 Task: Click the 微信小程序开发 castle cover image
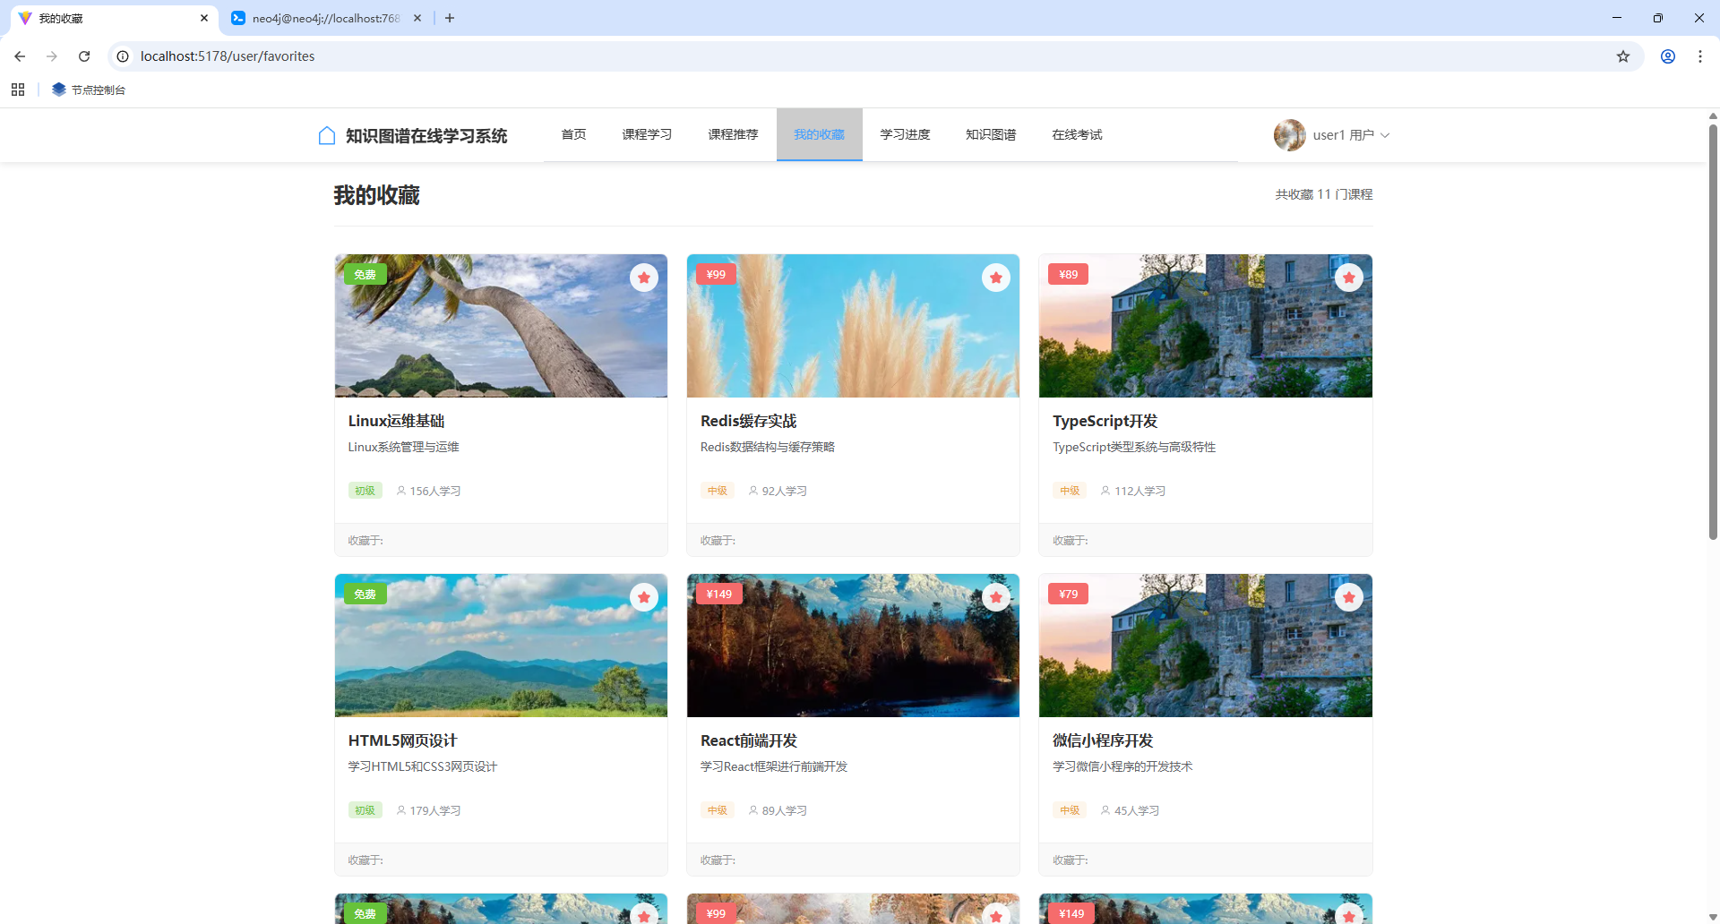pyautogui.click(x=1206, y=646)
